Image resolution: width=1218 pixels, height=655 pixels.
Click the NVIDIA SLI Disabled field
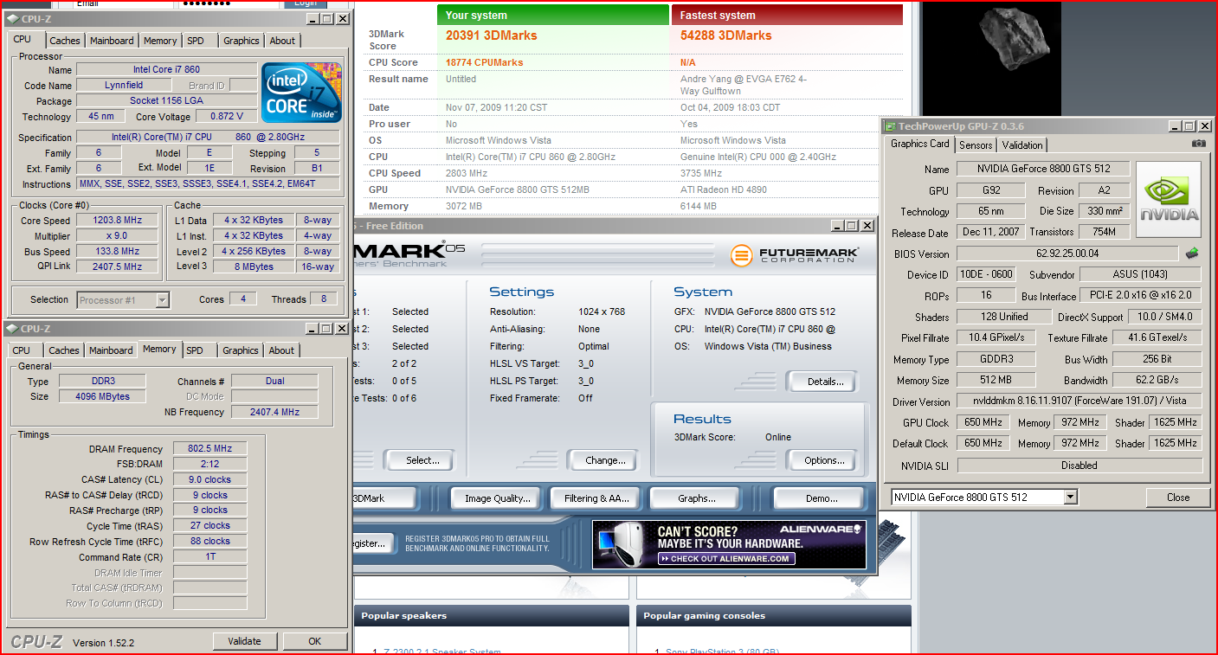pos(1079,466)
